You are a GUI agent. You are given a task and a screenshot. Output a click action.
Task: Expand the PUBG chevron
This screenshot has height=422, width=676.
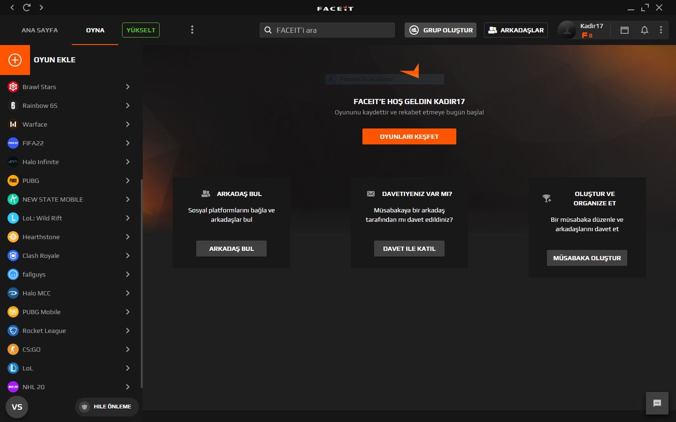128,181
